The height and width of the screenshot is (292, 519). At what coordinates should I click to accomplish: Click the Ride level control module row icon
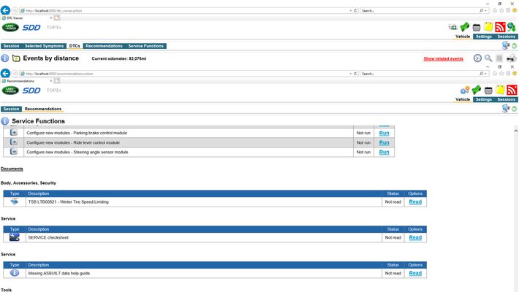[x=14, y=142]
